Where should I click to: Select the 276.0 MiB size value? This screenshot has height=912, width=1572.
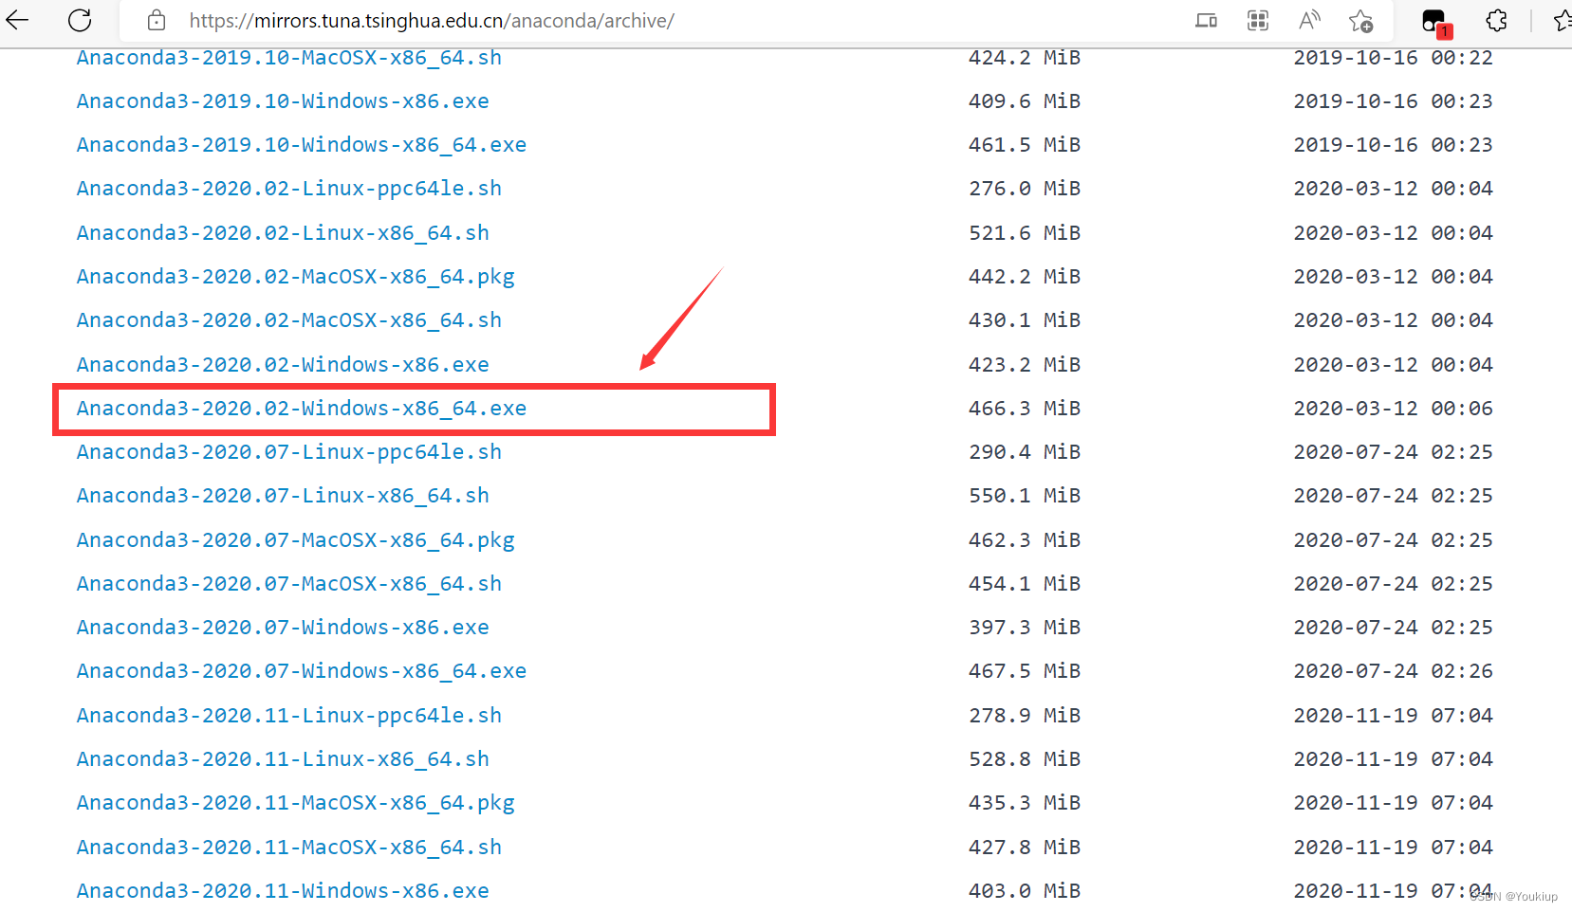[x=1025, y=189]
